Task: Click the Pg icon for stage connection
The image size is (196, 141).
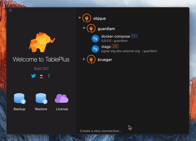Action: pos(95,49)
